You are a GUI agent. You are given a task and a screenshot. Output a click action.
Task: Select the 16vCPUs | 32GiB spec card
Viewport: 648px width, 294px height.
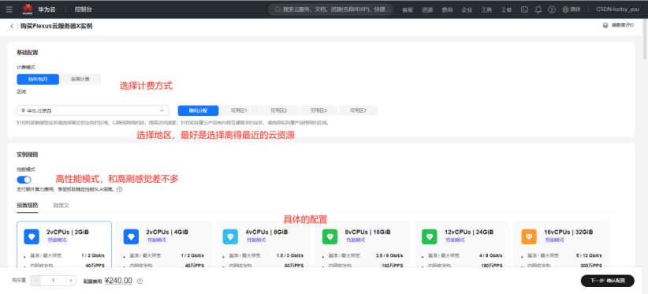561,245
